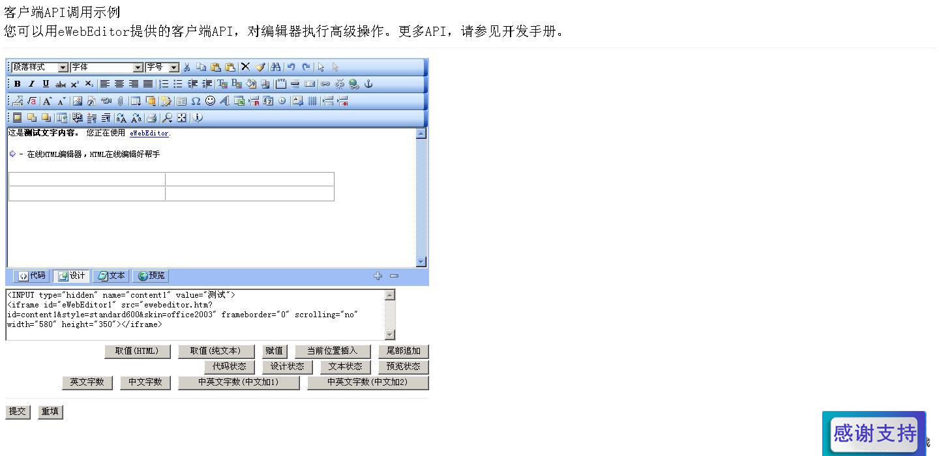Click the 当前位置插入 button
This screenshot has width=939, height=456.
(x=333, y=351)
